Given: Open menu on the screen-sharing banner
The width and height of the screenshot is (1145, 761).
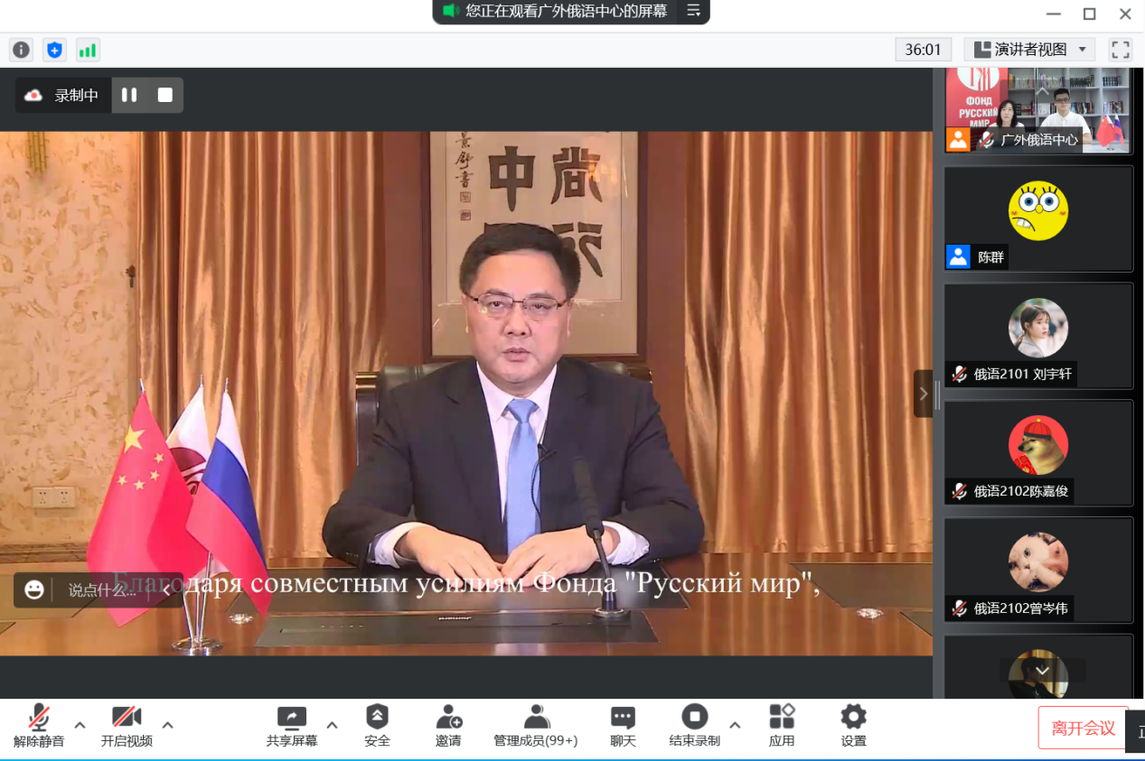Looking at the screenshot, I should click(693, 11).
